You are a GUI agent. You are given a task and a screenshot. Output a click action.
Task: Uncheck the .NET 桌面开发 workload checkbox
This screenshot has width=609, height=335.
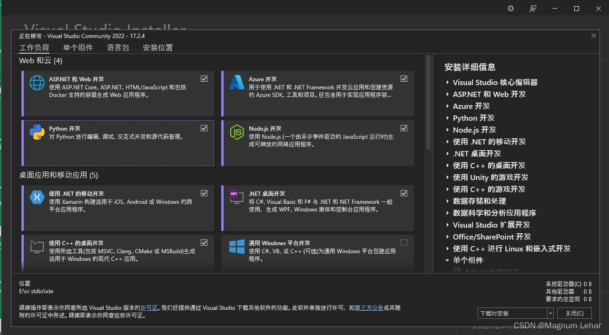(404, 193)
